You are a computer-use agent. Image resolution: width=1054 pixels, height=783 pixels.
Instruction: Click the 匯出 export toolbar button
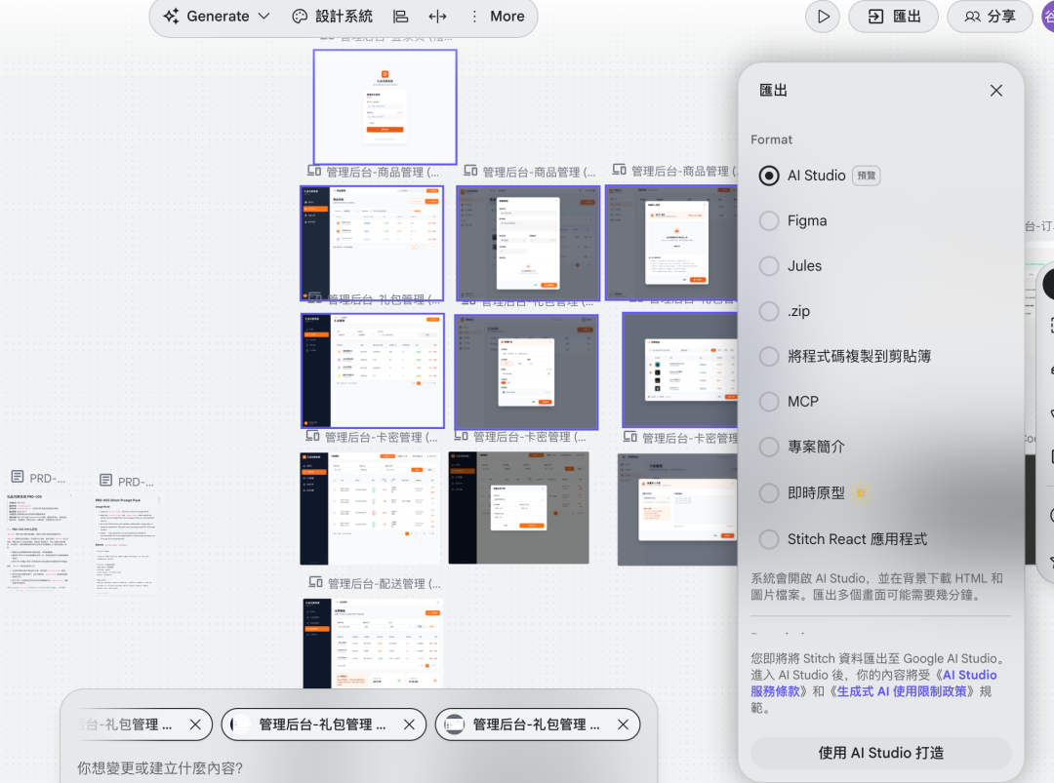tap(893, 17)
